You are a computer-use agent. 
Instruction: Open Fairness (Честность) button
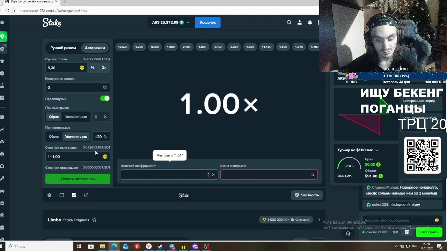pos(307,195)
